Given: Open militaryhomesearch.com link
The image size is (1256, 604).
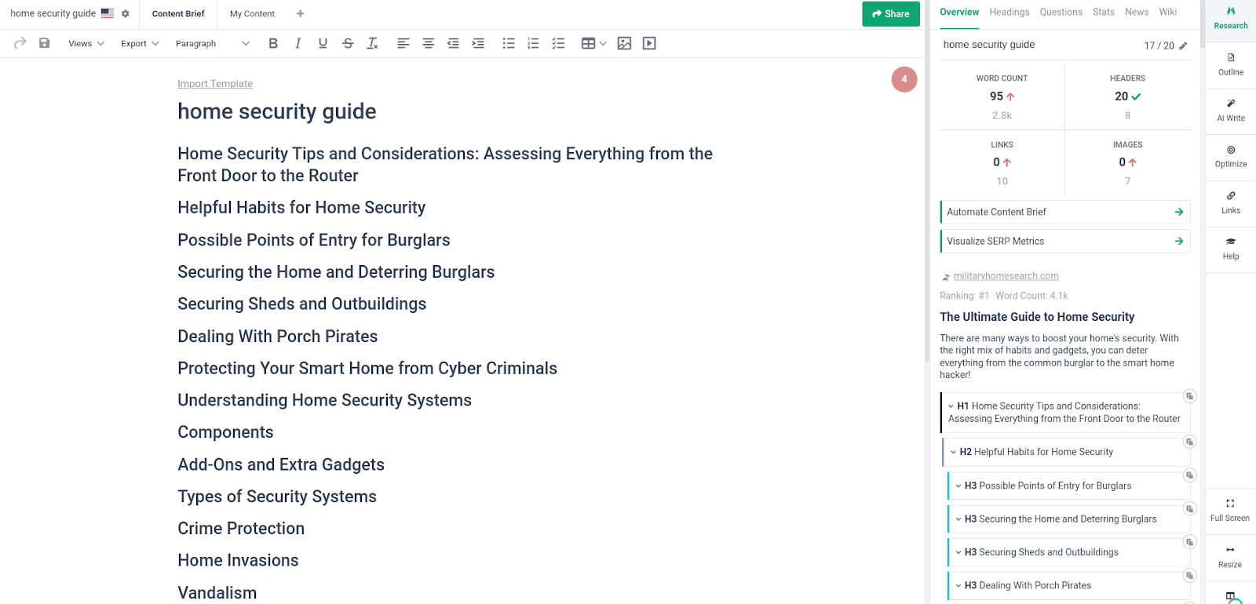Looking at the screenshot, I should click(1006, 276).
